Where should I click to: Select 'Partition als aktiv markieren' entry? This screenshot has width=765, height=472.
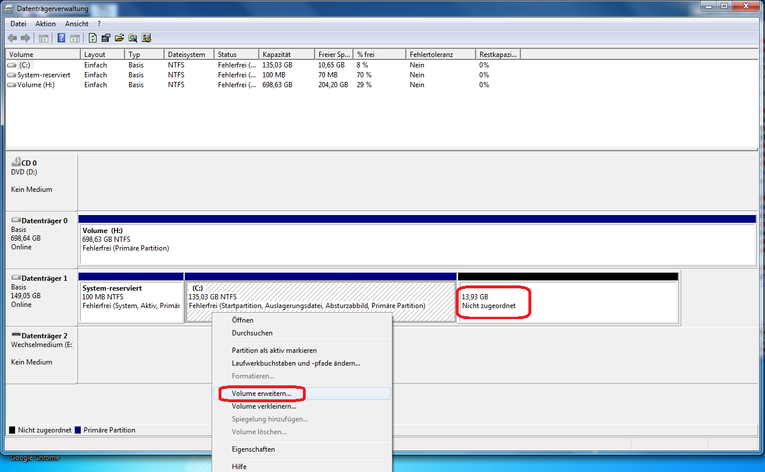pyautogui.click(x=274, y=351)
